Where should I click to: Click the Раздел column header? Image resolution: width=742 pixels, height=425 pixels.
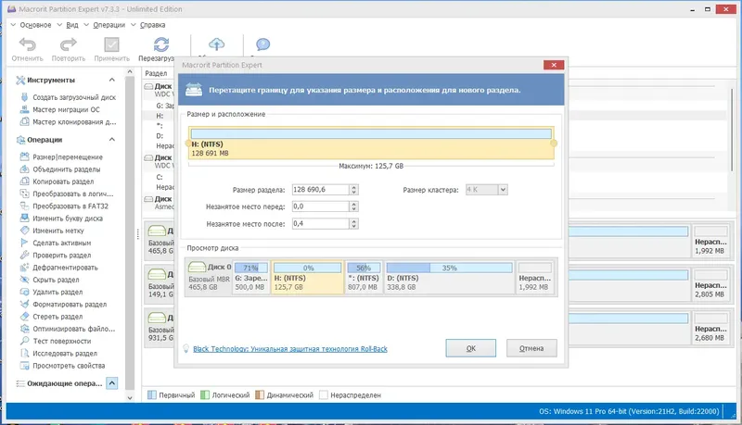click(156, 73)
